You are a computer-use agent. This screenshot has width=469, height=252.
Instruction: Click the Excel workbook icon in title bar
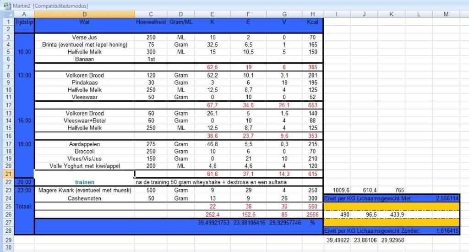7,5
